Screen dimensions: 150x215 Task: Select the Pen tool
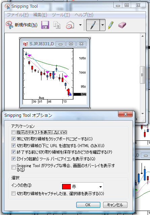[x=93, y=25]
